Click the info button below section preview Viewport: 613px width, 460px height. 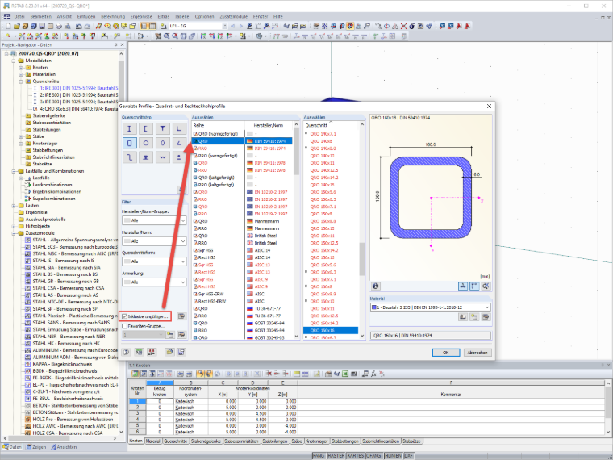[376, 286]
